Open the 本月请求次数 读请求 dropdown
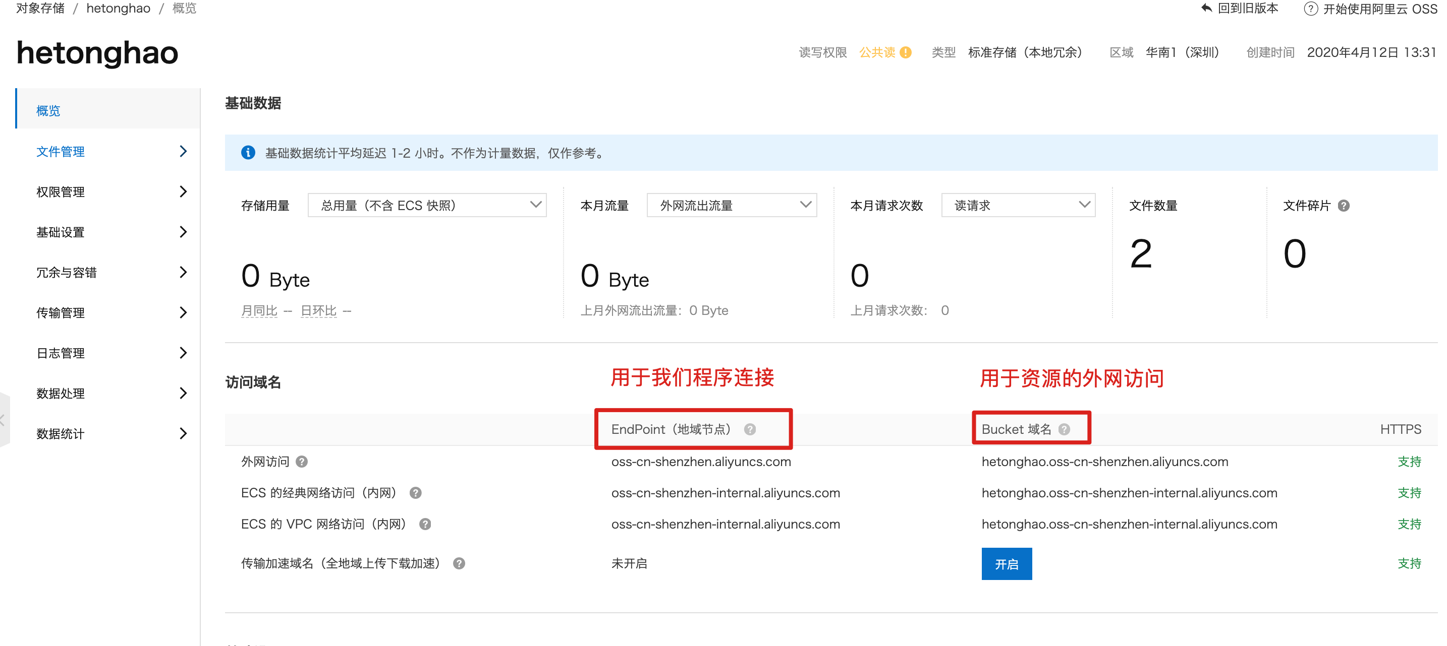1447x646 pixels. (1018, 206)
